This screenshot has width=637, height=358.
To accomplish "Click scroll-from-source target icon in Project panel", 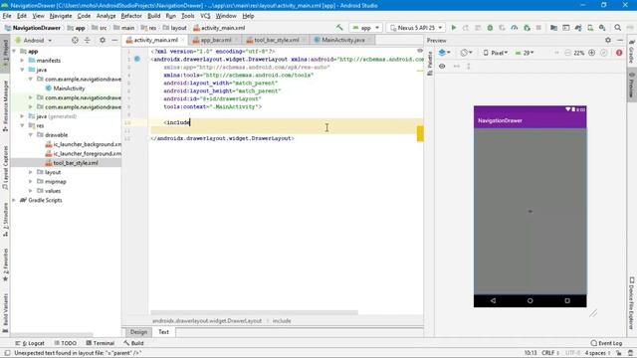I will click(75, 40).
